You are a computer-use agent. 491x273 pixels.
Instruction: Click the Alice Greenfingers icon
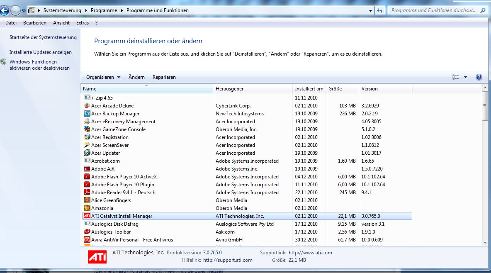[x=87, y=200]
